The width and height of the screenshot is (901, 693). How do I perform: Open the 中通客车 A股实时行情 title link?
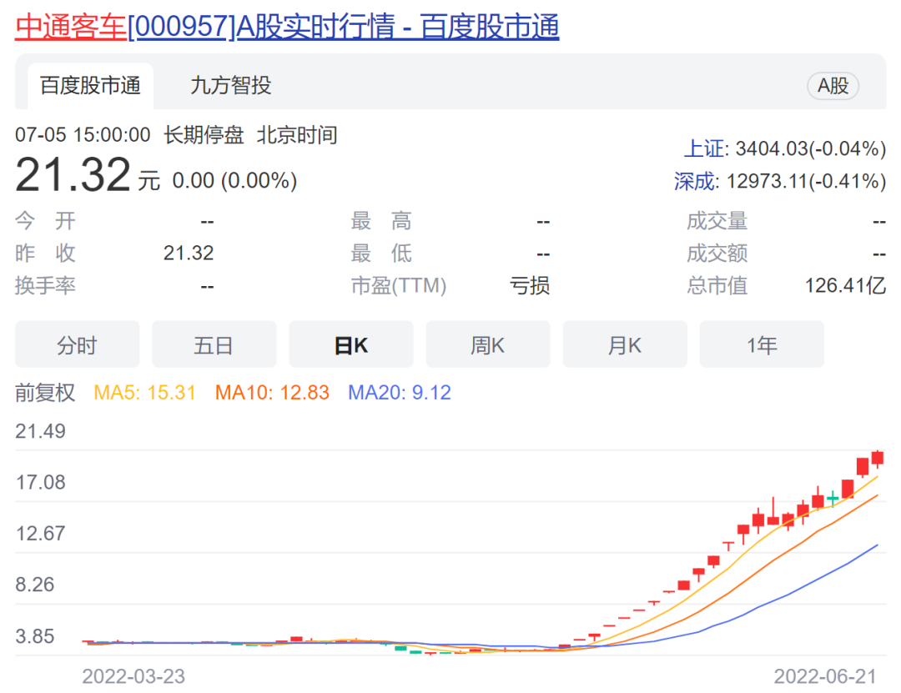pos(287,27)
